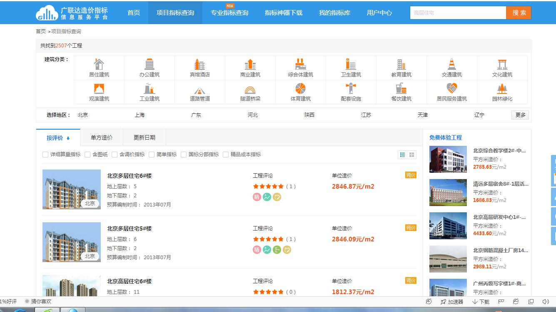556x312 pixels.
Task: Open the 北京多层住宅5#楼 project title
Action: tap(129, 228)
